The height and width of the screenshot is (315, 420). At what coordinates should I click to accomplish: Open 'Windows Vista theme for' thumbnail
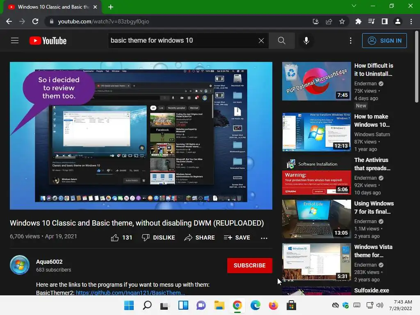[316, 262]
